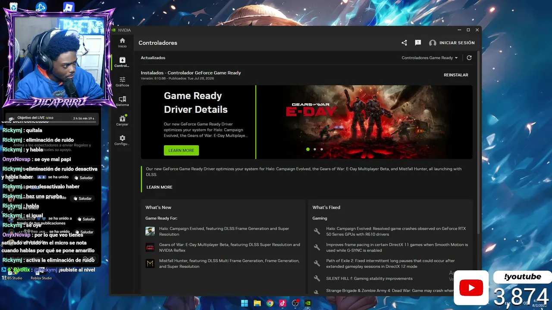Click the Instalados GeForce Game Ready heading
Viewport: 552px width, 310px height.
coord(191,73)
